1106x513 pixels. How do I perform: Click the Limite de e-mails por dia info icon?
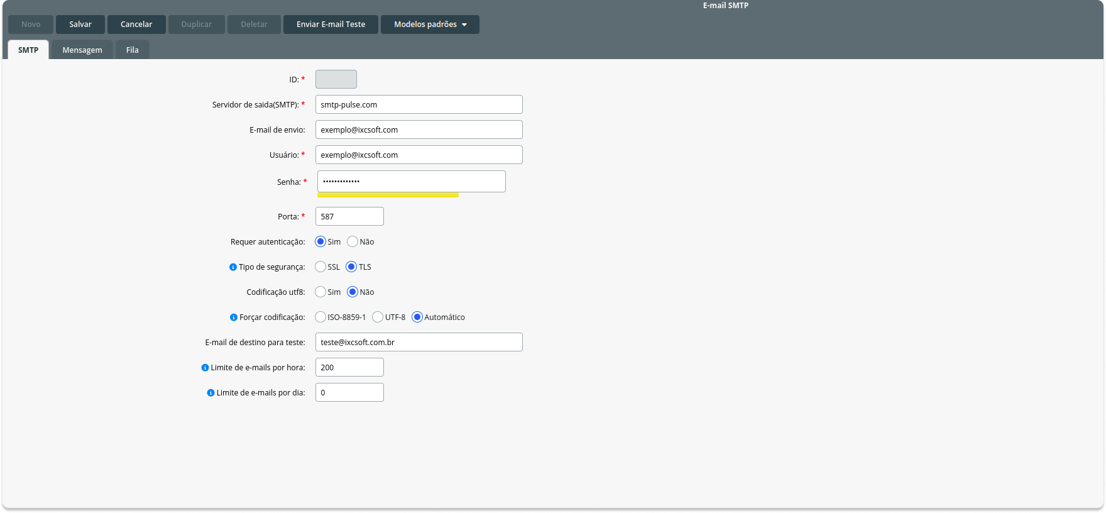[211, 393]
